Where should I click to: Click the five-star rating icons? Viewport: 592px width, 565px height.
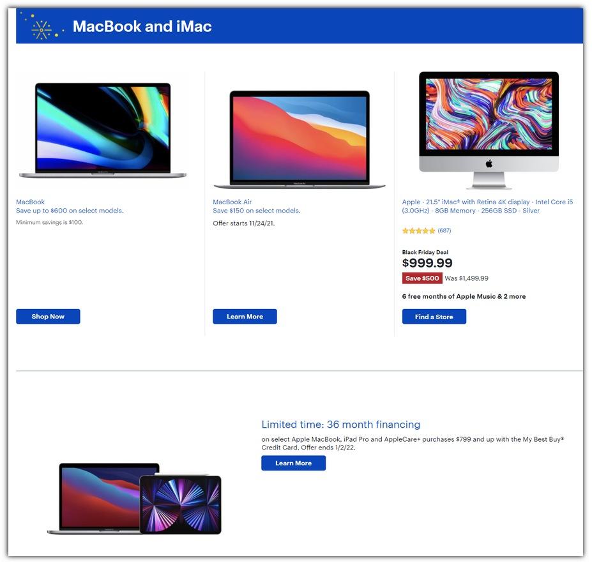pyautogui.click(x=419, y=231)
